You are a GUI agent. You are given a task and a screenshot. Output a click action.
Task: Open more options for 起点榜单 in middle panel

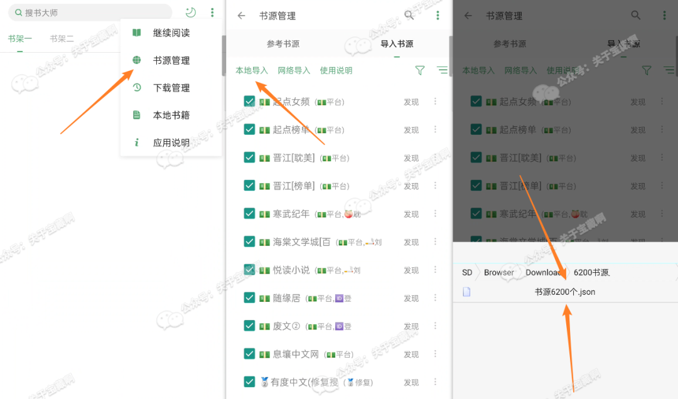click(436, 130)
